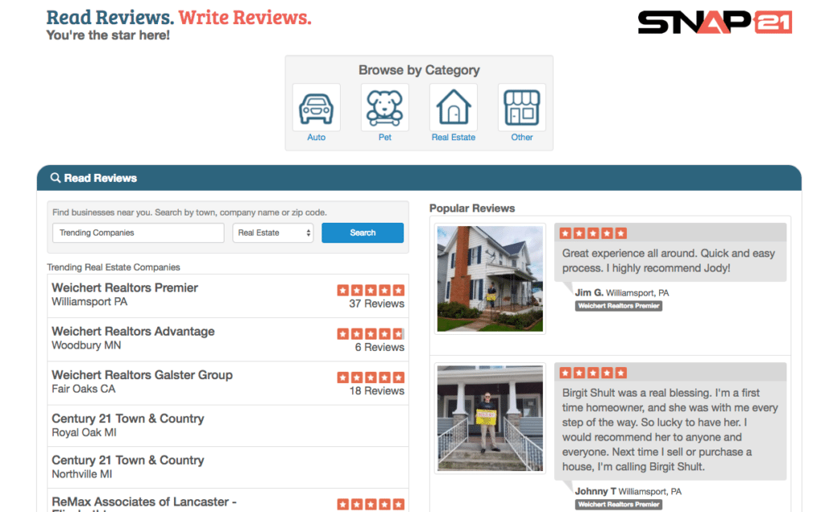Click ReMax Associates of Lancaster star rating
This screenshot has height=512, width=821.
click(370, 504)
